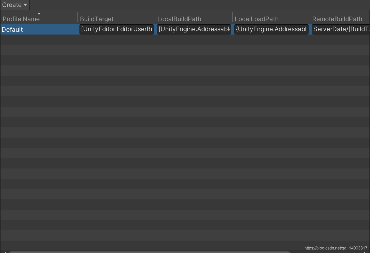Edit the LocalLoadPath value for Default
The image size is (370, 253).
(271, 29)
